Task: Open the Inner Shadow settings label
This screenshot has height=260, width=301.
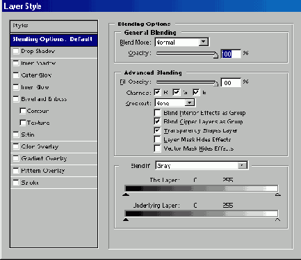Action: pyautogui.click(x=38, y=63)
